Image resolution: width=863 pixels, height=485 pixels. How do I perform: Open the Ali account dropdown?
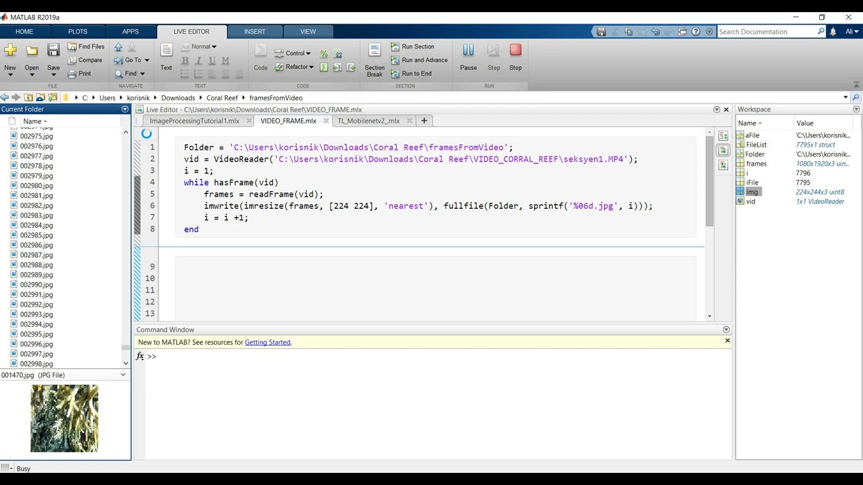point(852,32)
